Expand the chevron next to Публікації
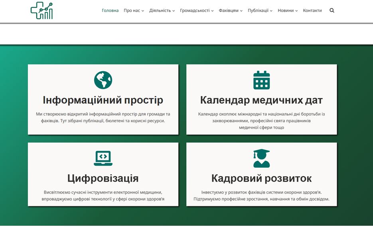Image resolution: width=373 pixels, height=227 pixels. (271, 11)
